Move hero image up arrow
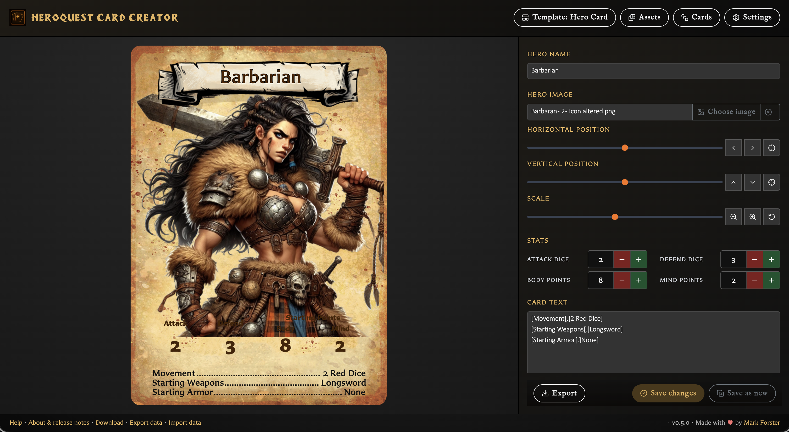Viewport: 789px width, 432px height. coord(733,182)
